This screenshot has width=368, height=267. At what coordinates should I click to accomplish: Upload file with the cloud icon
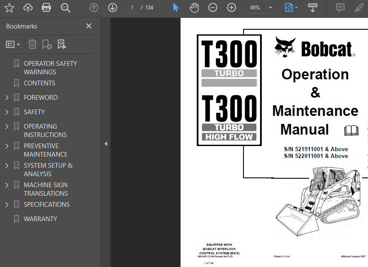pos(28,8)
